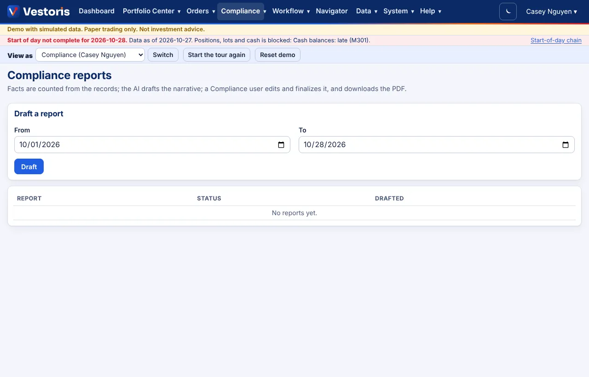589x377 pixels.
Task: Click the Switch button
Action: tap(163, 55)
